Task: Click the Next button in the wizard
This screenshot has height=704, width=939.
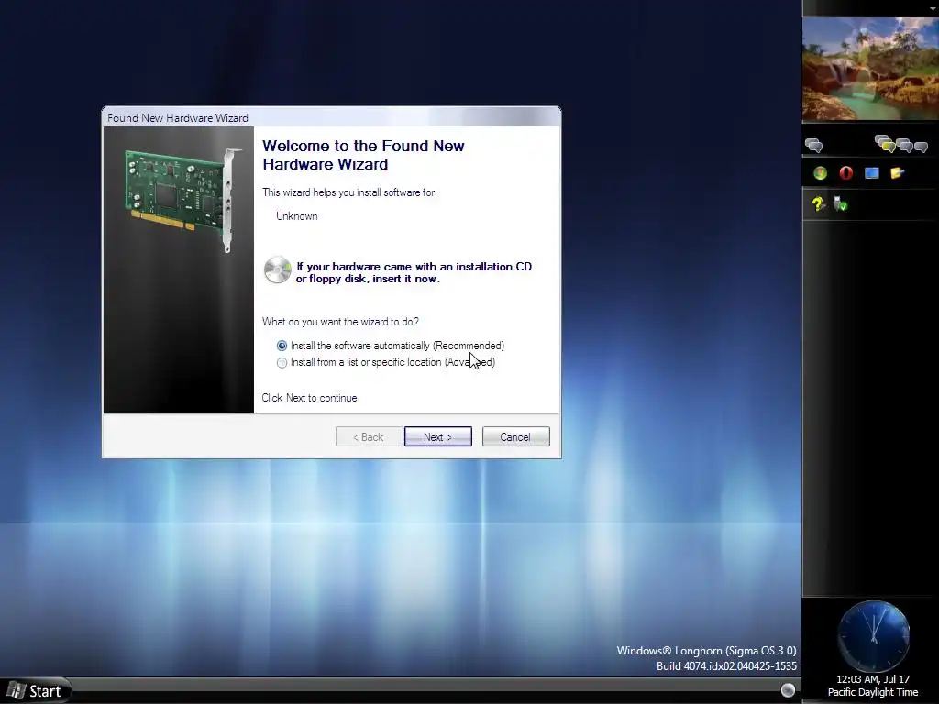Action: (437, 437)
